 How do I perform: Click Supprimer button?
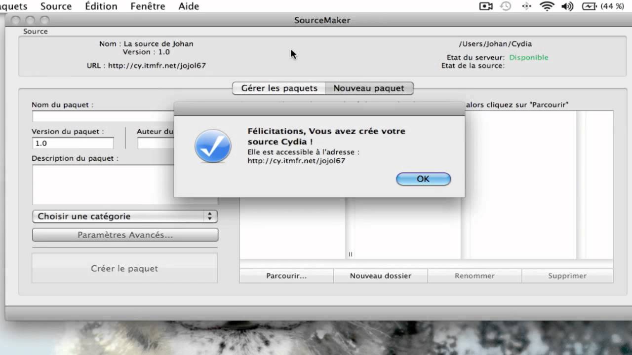point(567,276)
